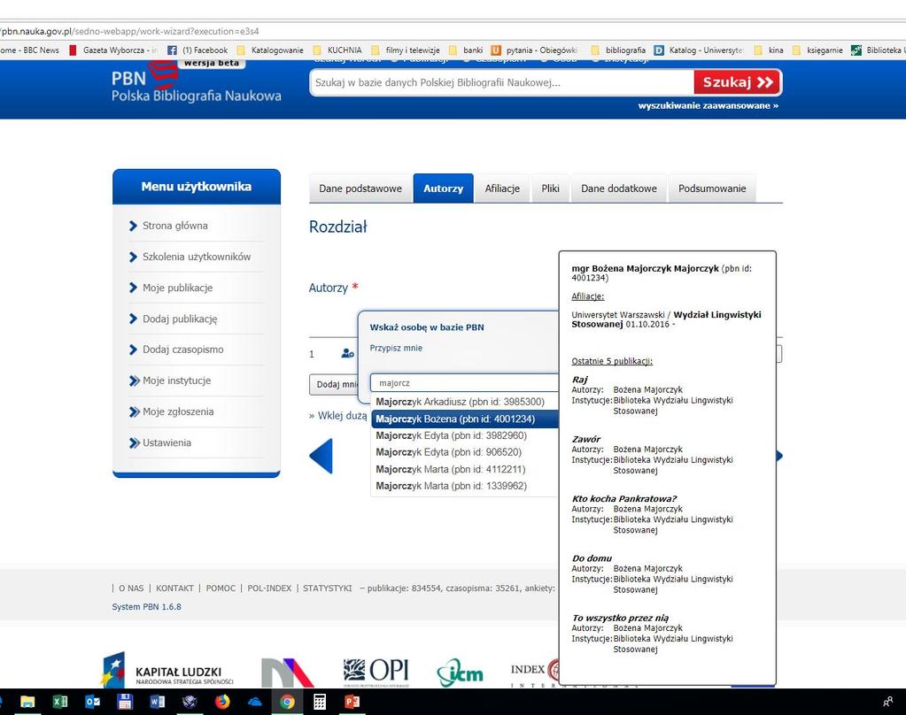The image size is (906, 715).
Task: Click the Przypisz mnie link
Action: 396,348
